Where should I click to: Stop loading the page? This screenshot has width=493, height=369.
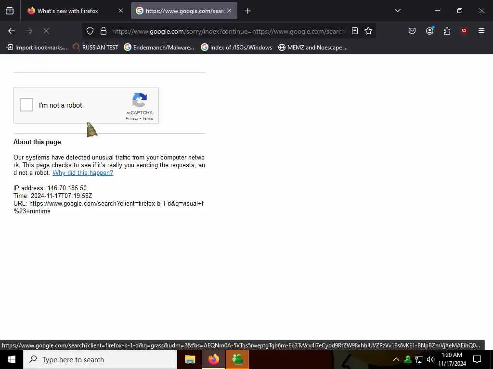pos(46,31)
